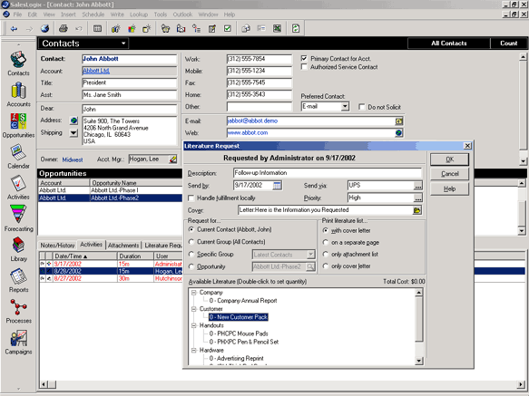This screenshot has width=529, height=396.
Task: Open the File menu
Action: [17, 14]
